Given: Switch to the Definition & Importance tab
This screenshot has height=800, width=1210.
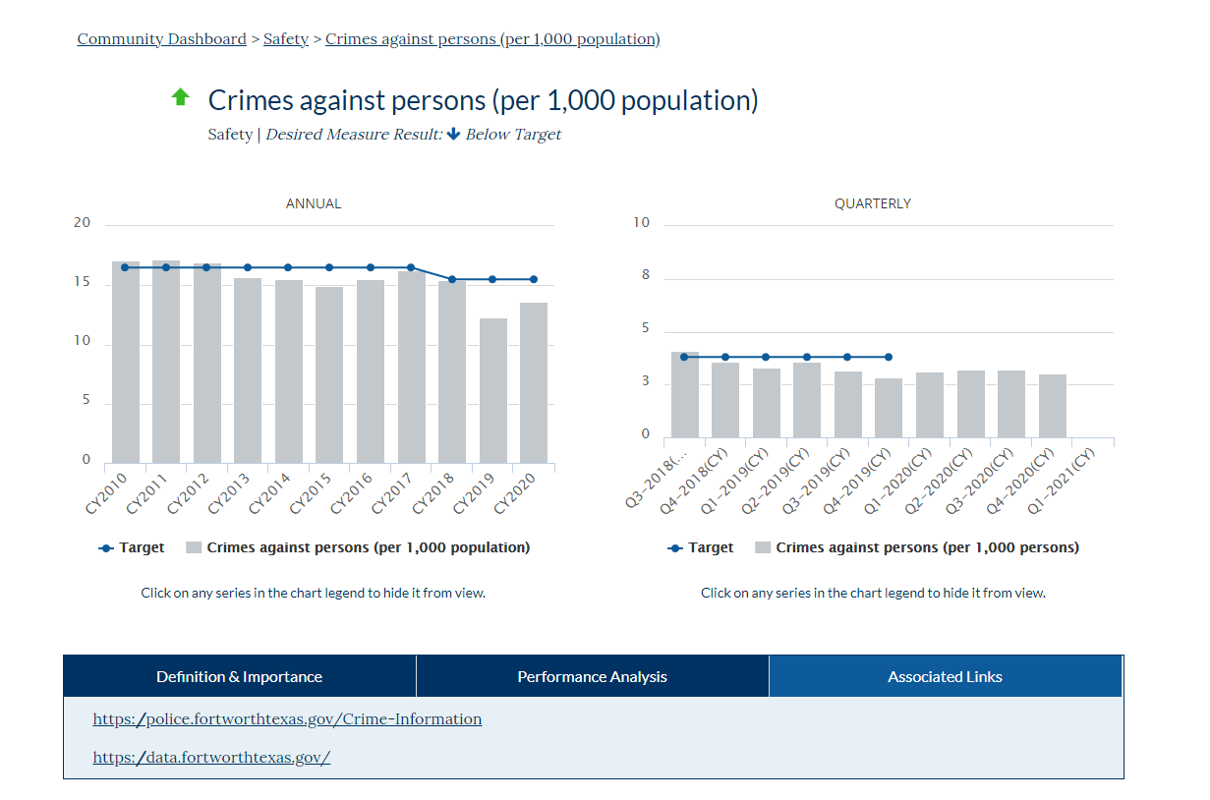Looking at the screenshot, I should tap(239, 676).
